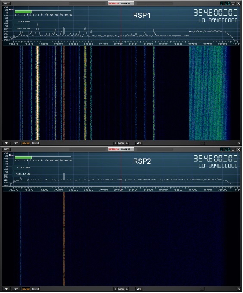Viewport: 243px width, 293px height.
Task: Click the -114.2 dBm reading in RSP2
Action: click(23, 167)
